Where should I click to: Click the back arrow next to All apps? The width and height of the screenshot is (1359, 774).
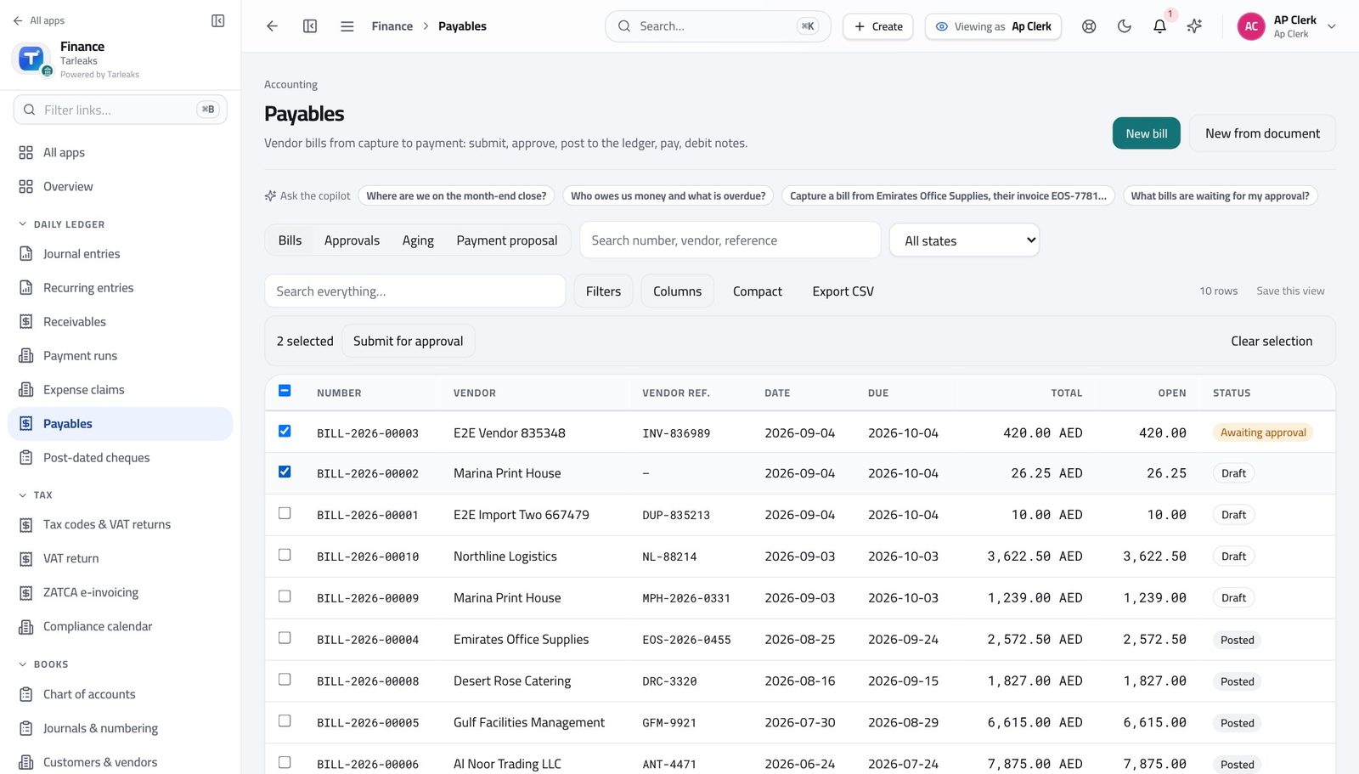tap(18, 20)
